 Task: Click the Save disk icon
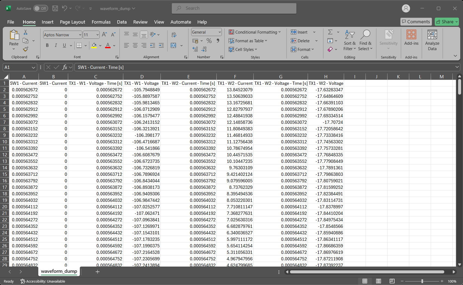[55, 8]
